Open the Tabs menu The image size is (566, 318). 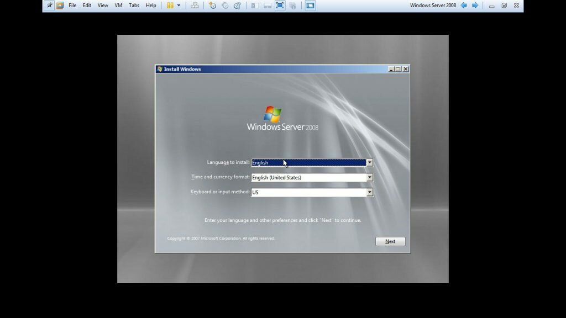click(134, 6)
